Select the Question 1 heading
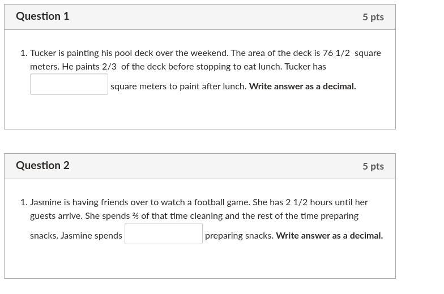This screenshot has height=294, width=444. point(42,16)
